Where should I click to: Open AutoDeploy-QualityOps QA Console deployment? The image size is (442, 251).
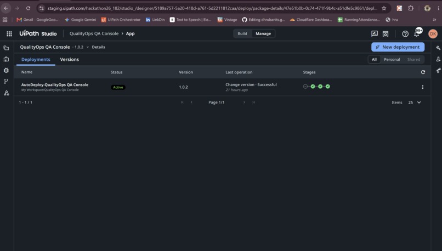(55, 84)
